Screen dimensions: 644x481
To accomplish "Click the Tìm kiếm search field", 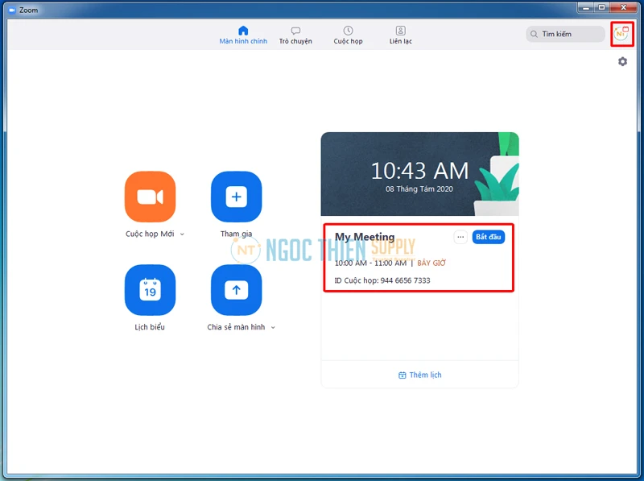I will (565, 34).
